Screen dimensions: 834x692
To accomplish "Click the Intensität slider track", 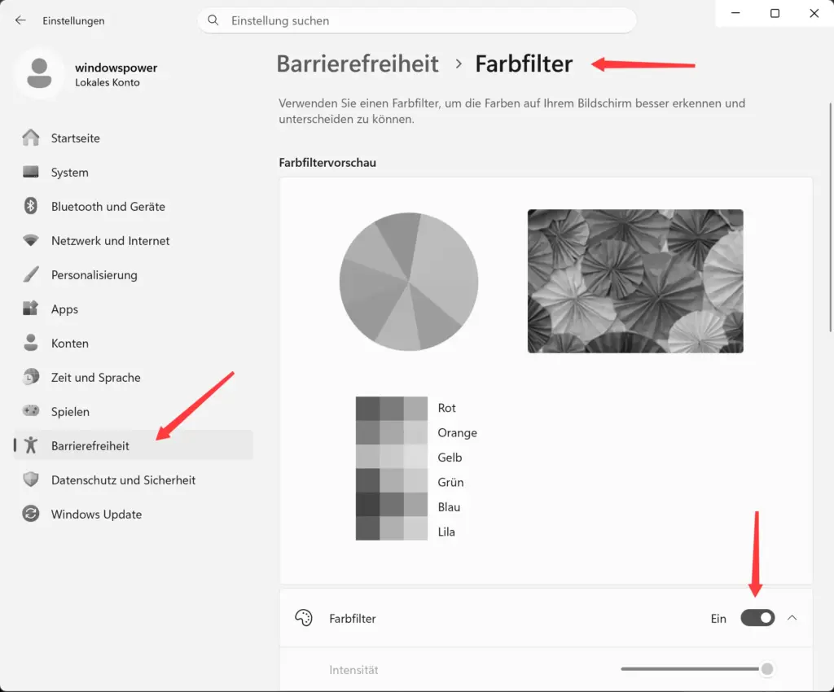I will click(x=691, y=668).
